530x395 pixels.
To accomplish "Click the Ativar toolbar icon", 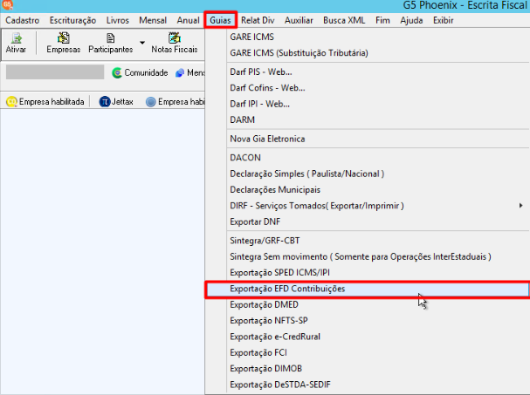I will 16,38.
